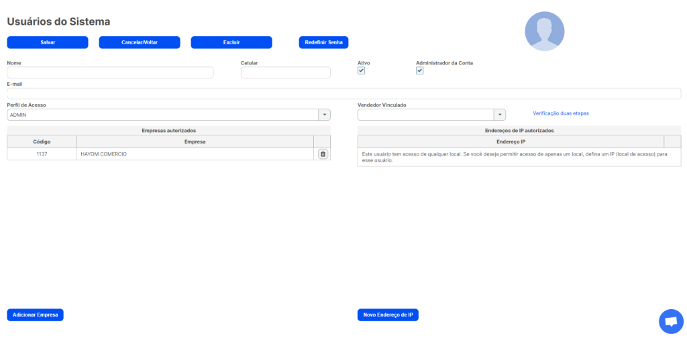
Task: Delete HAYOM COMERCIO with the trash icon
Action: tap(323, 154)
